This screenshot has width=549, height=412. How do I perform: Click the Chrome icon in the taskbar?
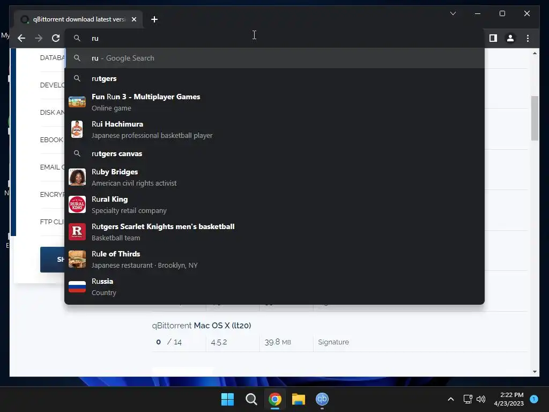pyautogui.click(x=275, y=399)
